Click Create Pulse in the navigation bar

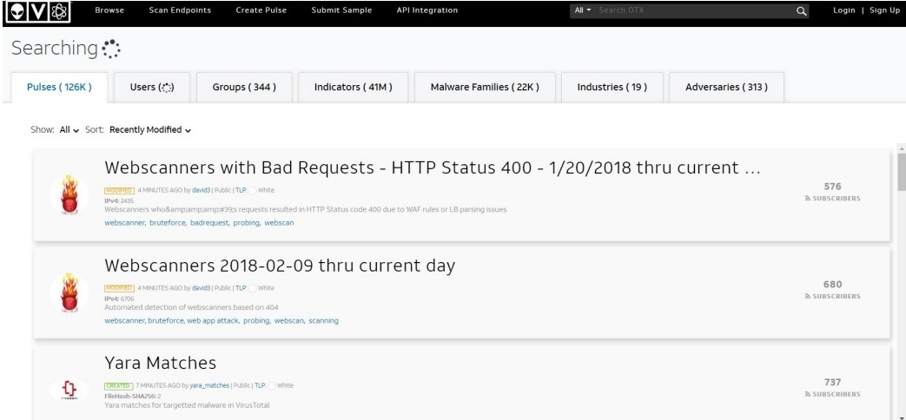point(261,10)
